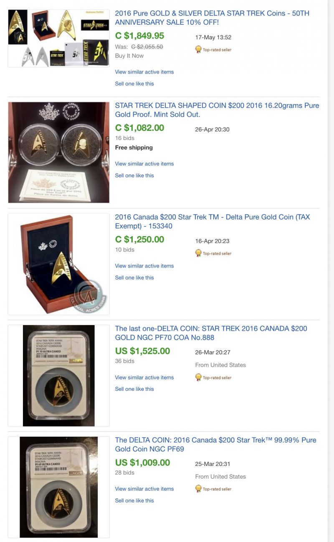View similar active items for C $1,082.00 listing
This screenshot has height=542, width=334.
144,164
